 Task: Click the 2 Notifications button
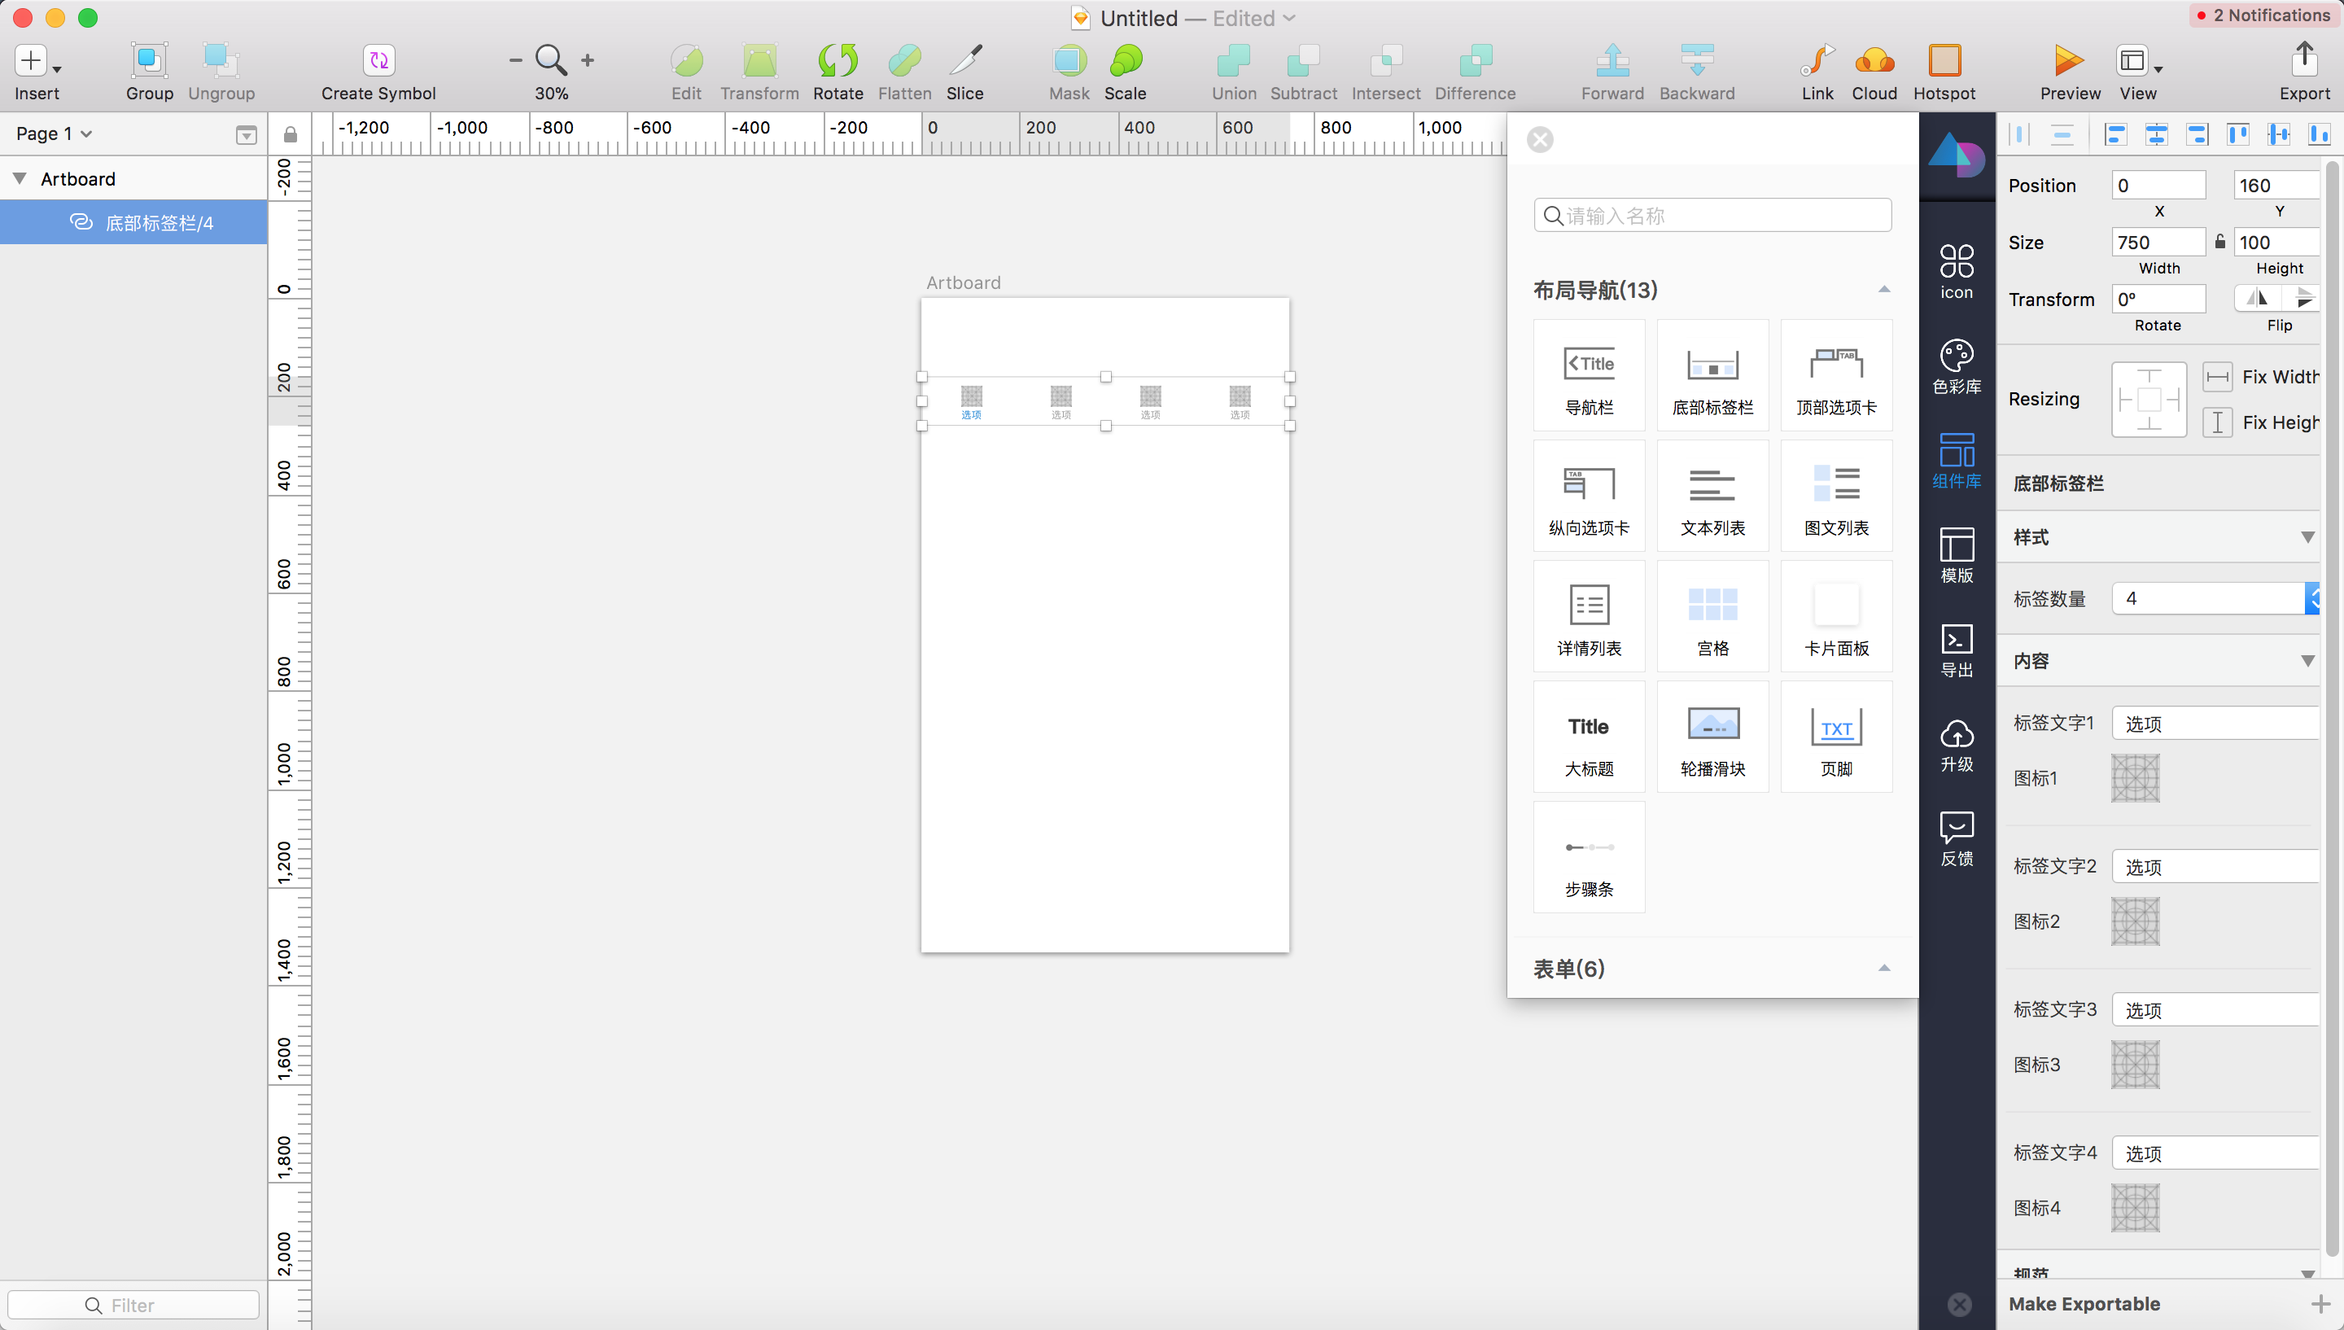(x=2263, y=15)
